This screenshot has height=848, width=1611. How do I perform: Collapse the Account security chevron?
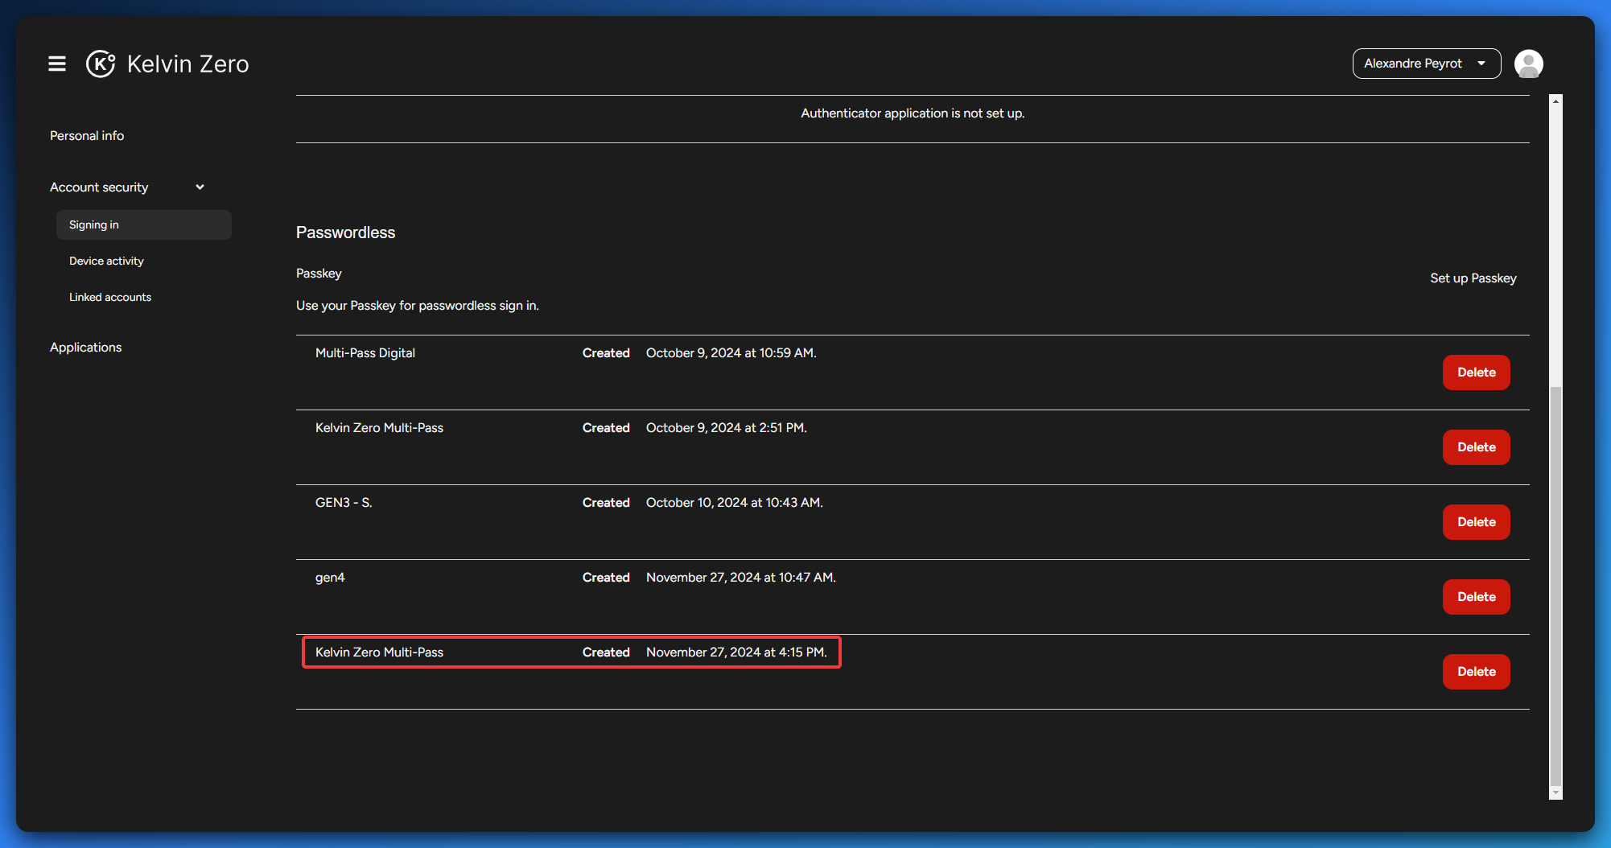point(200,187)
